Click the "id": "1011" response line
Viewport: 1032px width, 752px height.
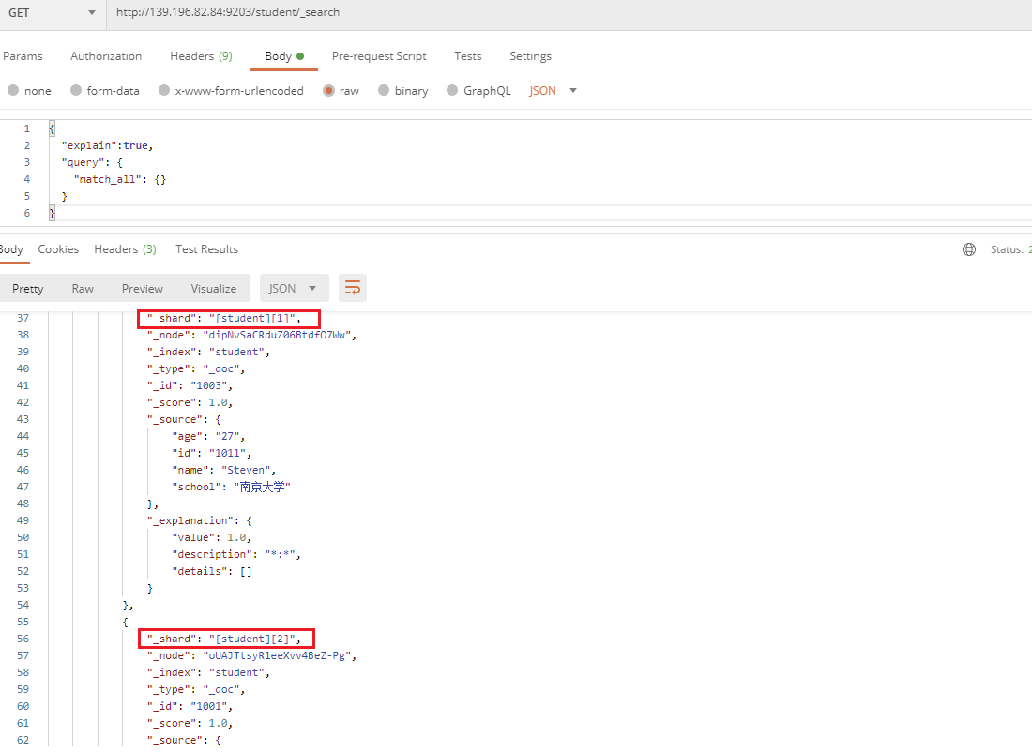(x=211, y=453)
